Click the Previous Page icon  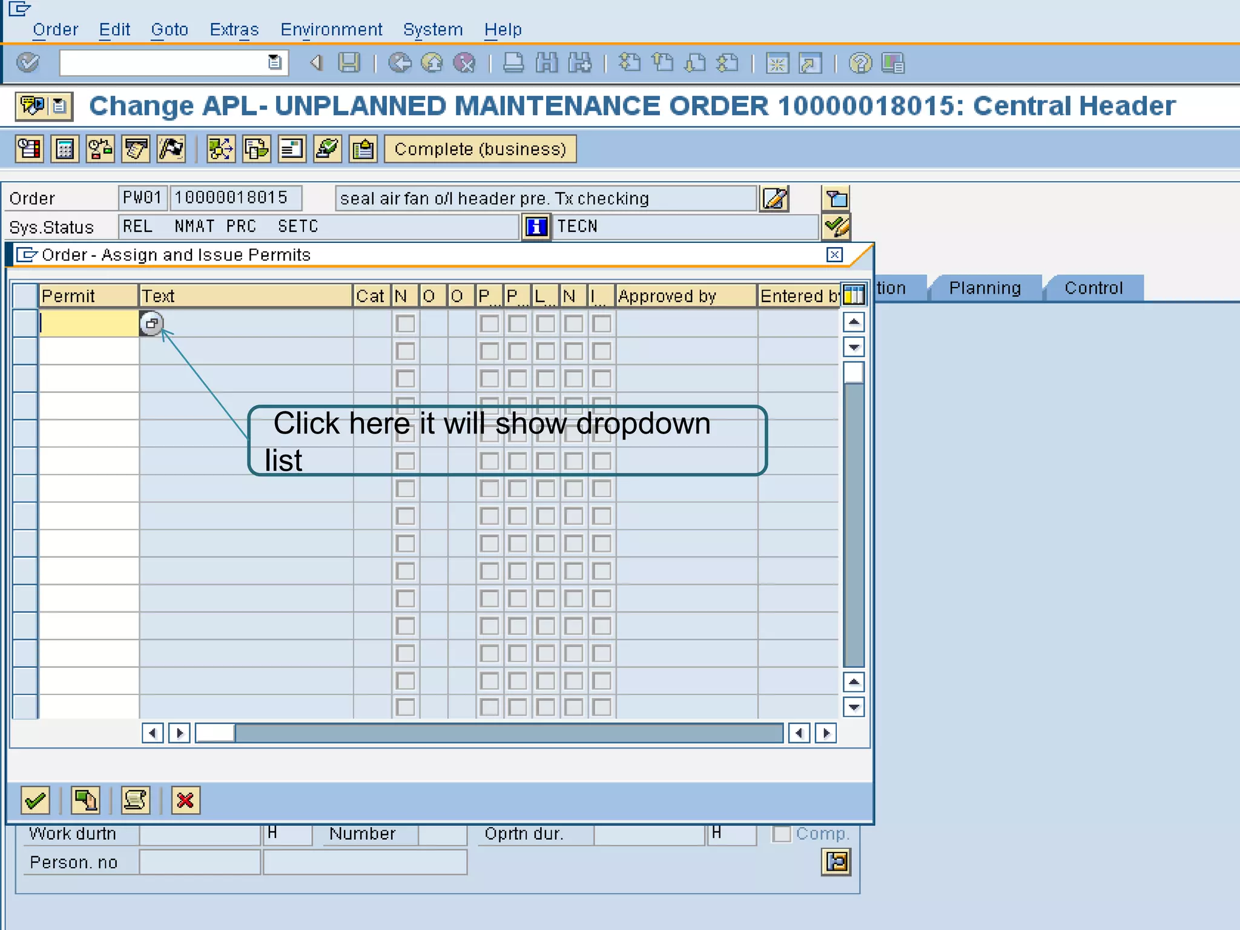click(662, 62)
